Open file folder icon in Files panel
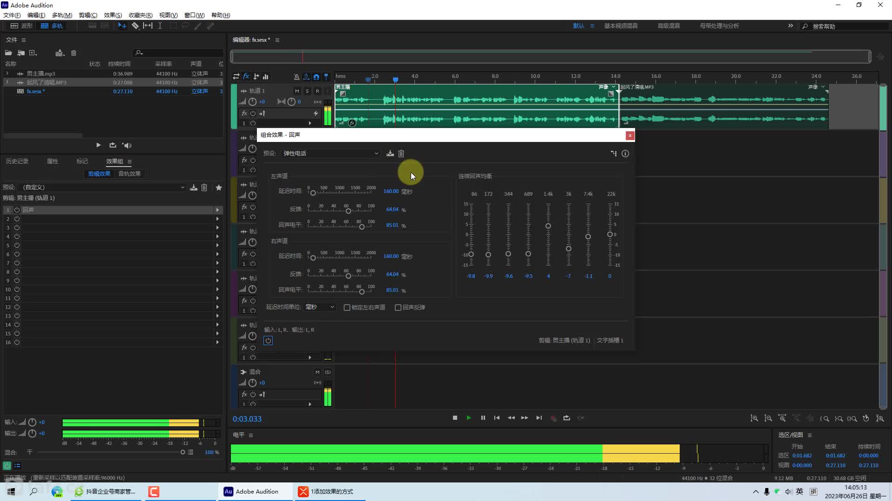Viewport: 892px width, 501px height. [8, 53]
